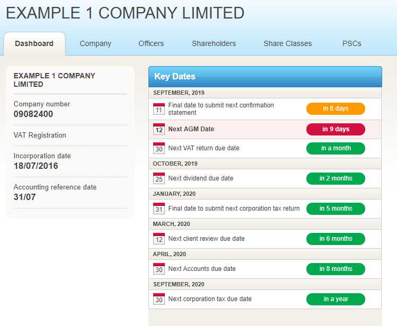Click calendar icon for corporation tax return submission
Image resolution: width=397 pixels, height=326 pixels.
(159, 209)
